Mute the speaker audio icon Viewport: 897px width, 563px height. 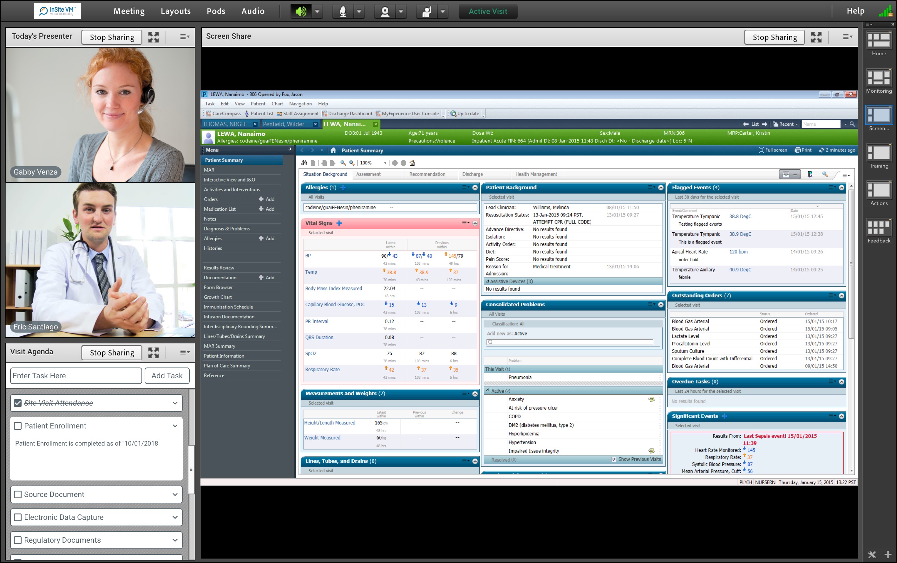(x=301, y=11)
